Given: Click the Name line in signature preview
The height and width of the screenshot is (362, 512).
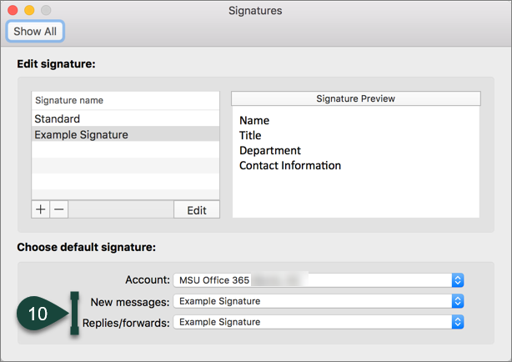Looking at the screenshot, I should [254, 121].
